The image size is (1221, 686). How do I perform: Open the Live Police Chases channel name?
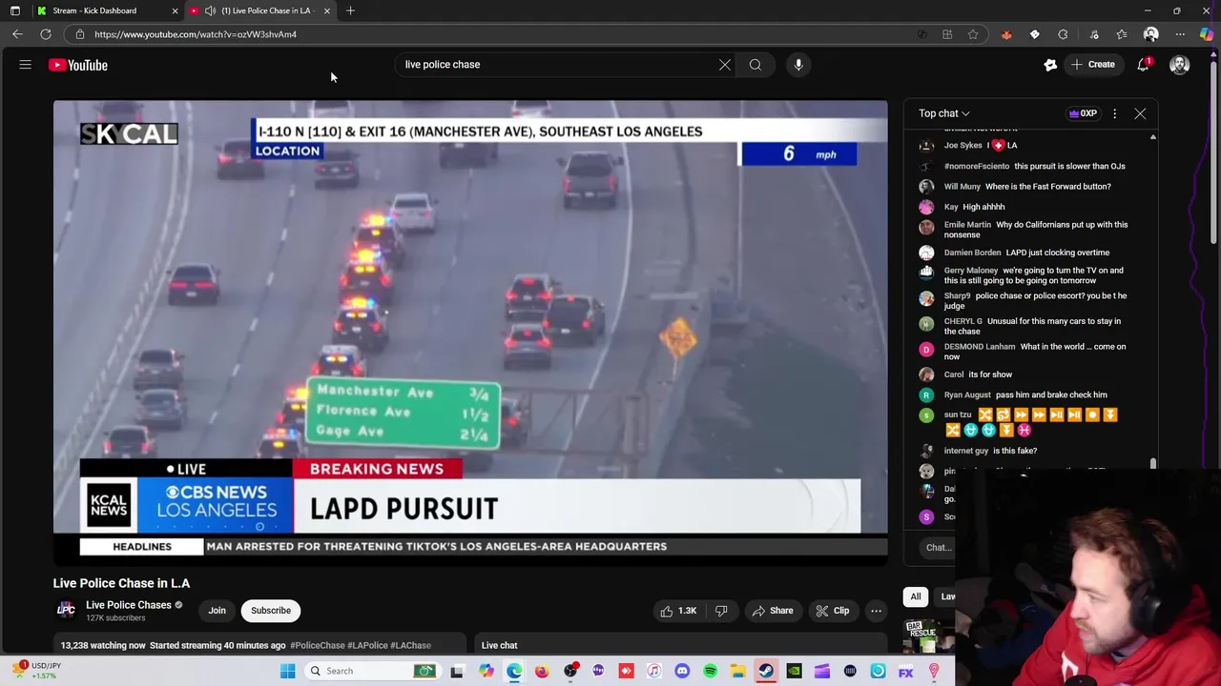pos(129,605)
